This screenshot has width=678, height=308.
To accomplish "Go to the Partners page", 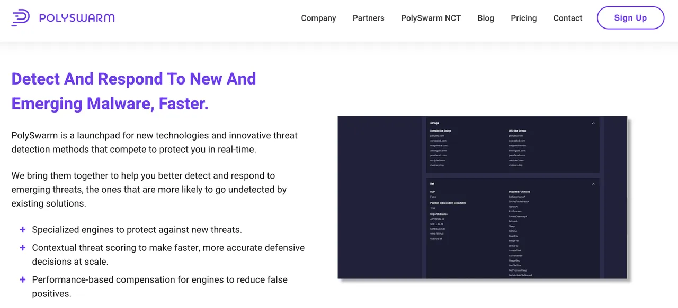I will [369, 18].
